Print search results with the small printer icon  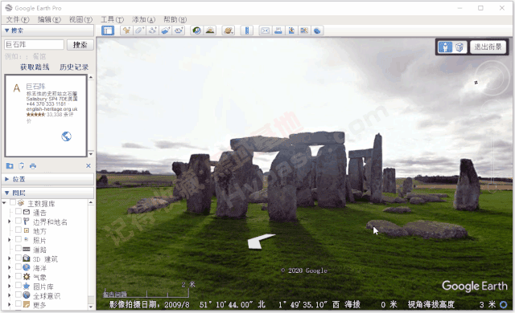click(x=33, y=166)
